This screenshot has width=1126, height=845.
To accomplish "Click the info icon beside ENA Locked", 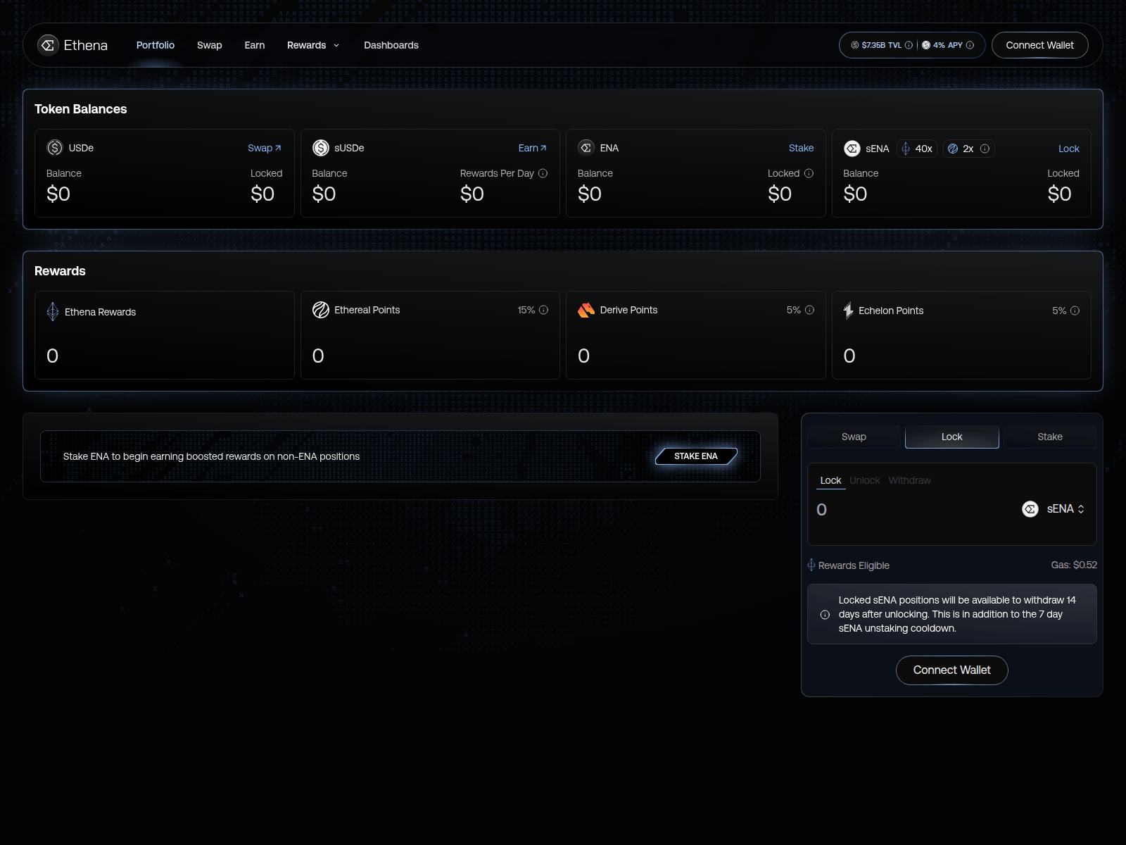I will (809, 173).
